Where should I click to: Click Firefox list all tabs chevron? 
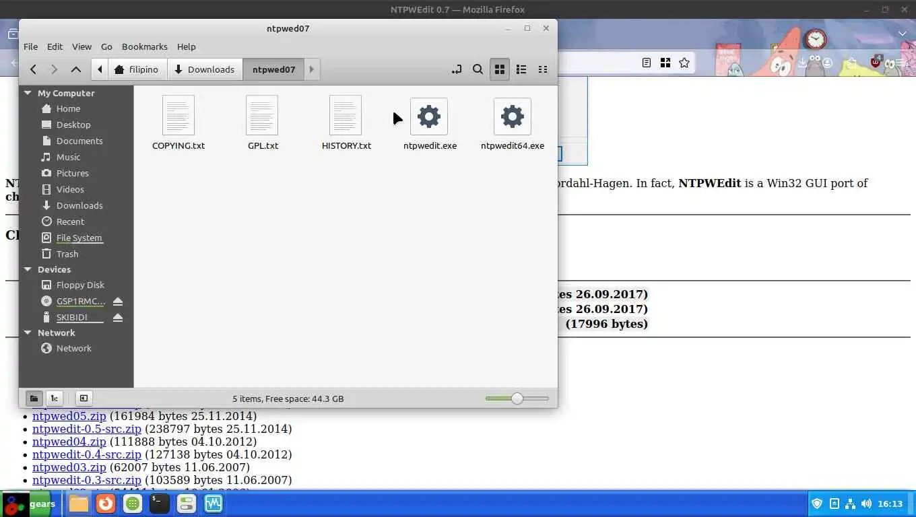903,34
